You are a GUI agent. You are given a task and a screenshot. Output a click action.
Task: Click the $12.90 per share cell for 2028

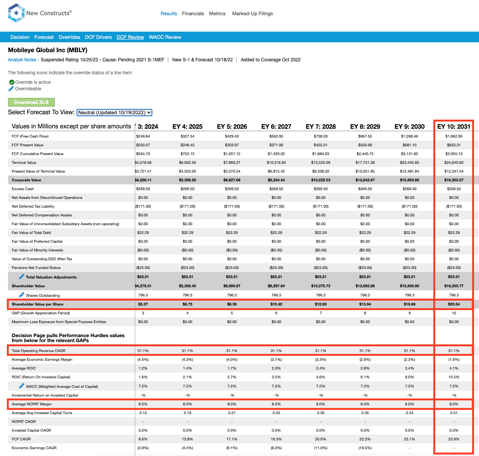tap(321, 304)
